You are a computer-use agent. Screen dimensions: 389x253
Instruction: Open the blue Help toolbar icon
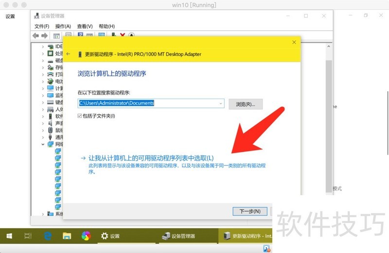(x=80, y=34)
